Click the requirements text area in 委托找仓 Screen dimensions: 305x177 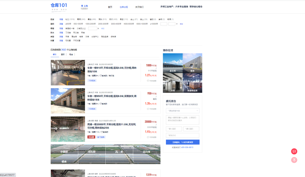183,120
